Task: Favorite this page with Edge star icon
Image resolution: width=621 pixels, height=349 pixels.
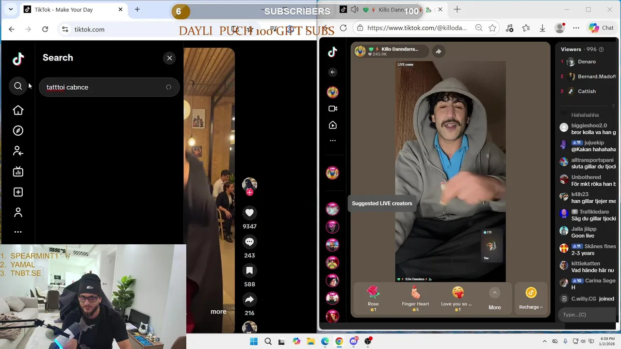Action: [x=492, y=28]
